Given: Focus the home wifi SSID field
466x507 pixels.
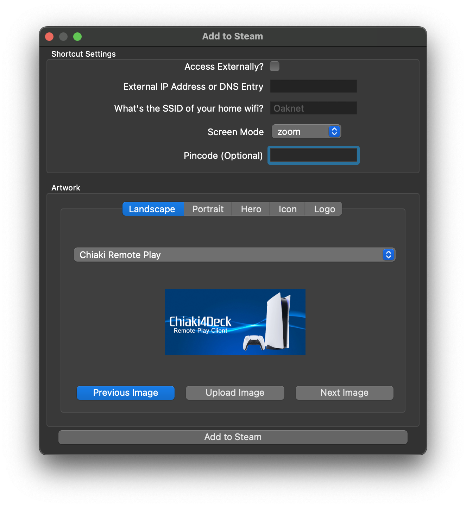Looking at the screenshot, I should pyautogui.click(x=313, y=108).
